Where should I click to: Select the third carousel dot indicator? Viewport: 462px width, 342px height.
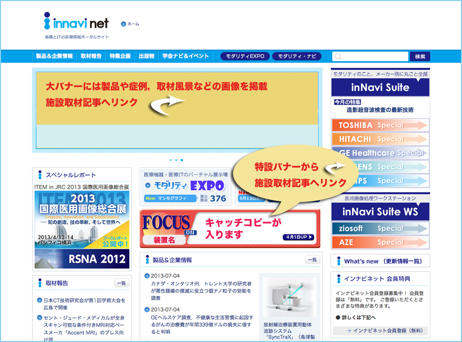coord(182,160)
